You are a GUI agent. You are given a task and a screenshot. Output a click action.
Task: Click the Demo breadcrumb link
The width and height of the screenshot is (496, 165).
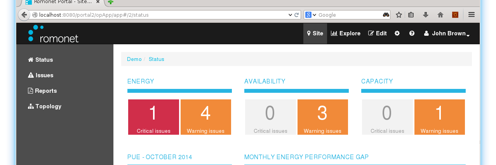[134, 59]
